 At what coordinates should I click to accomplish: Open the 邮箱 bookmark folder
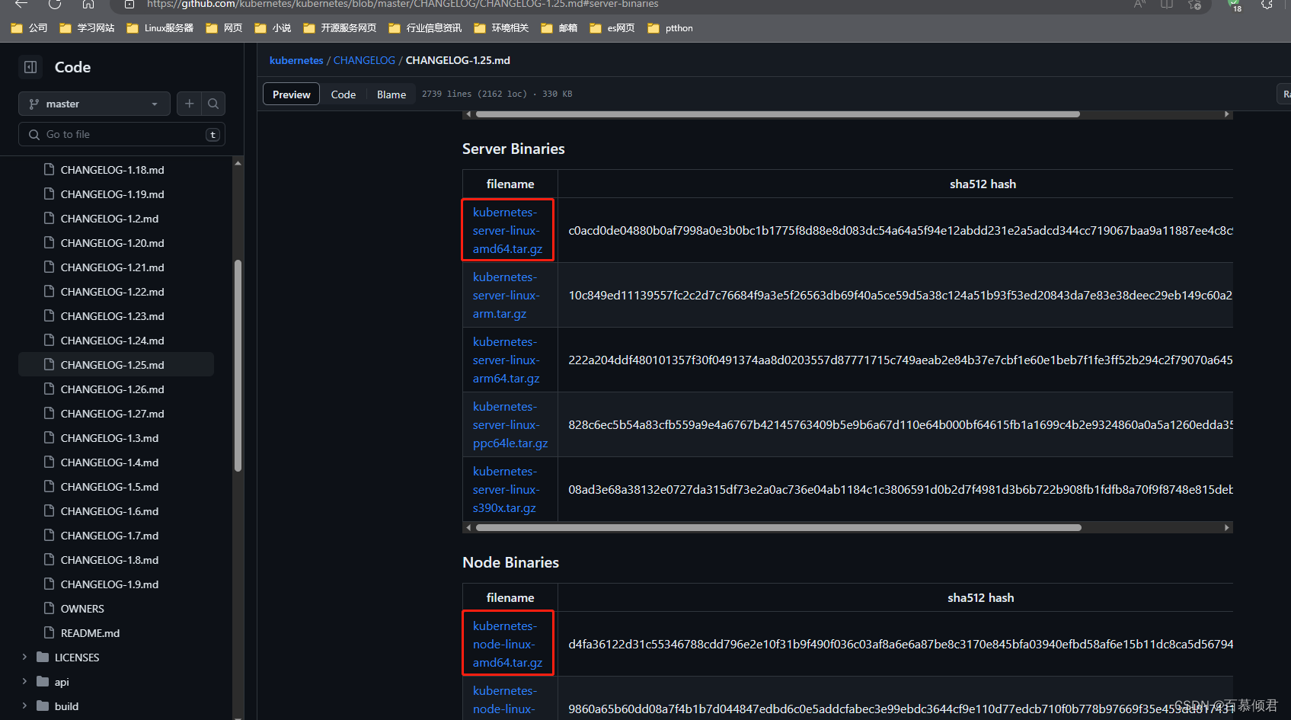(559, 28)
